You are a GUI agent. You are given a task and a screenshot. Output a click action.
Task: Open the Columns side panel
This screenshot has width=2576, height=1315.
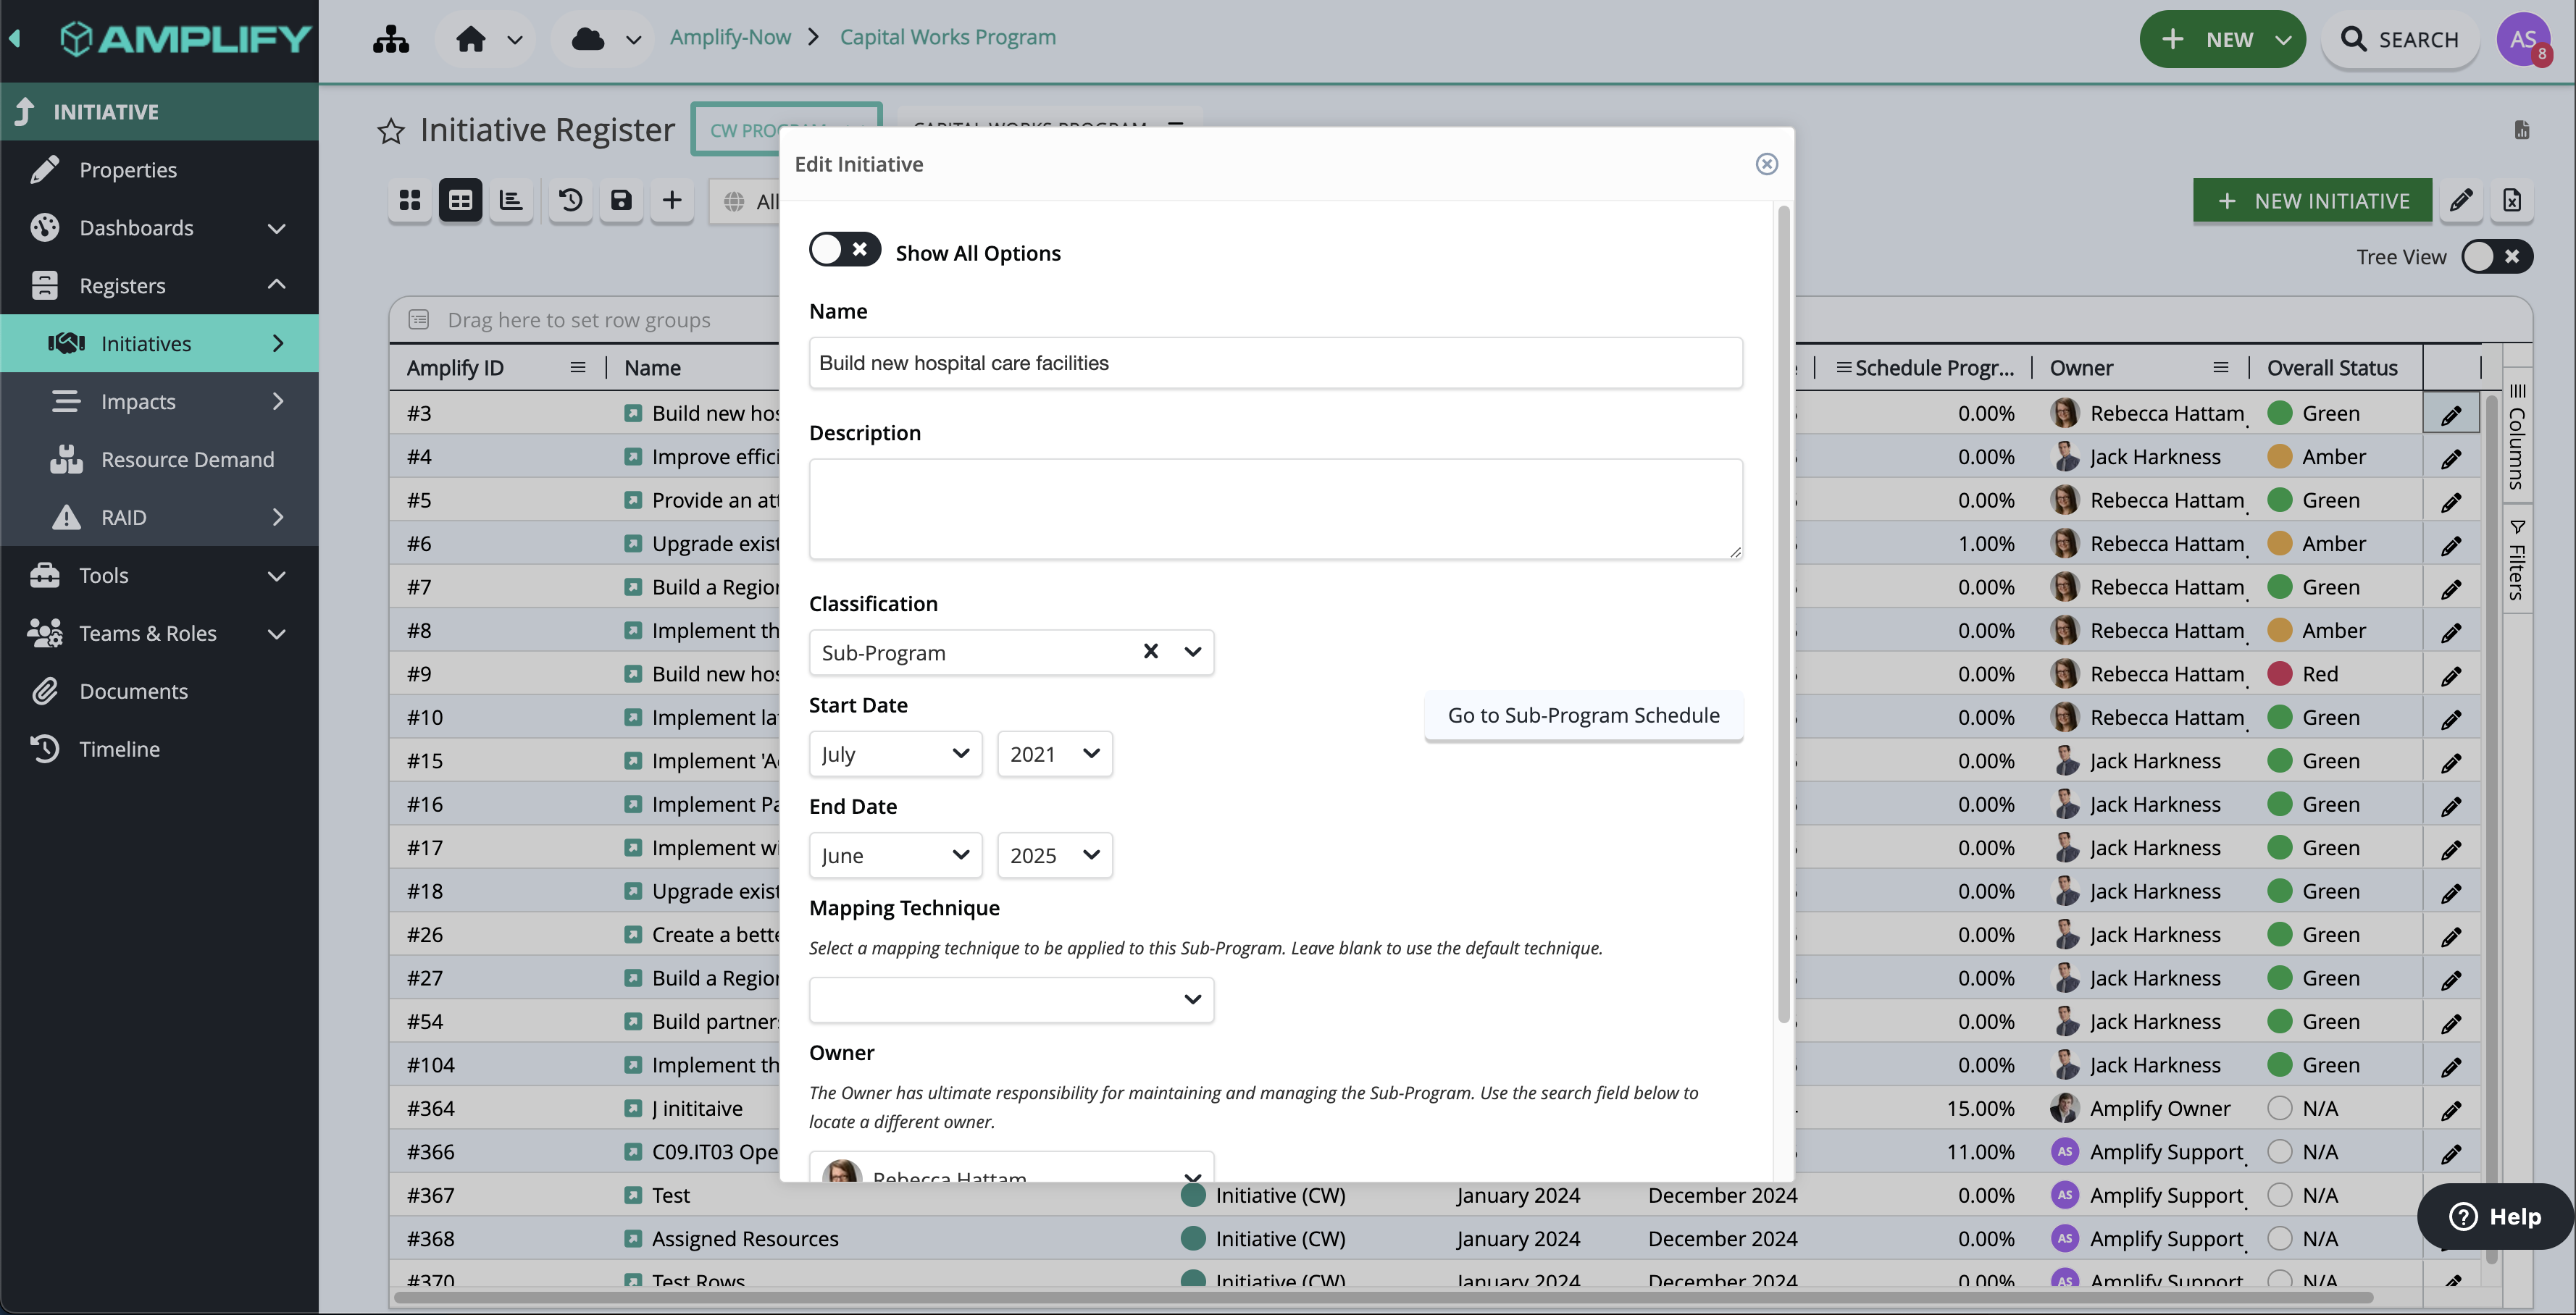(x=2517, y=436)
